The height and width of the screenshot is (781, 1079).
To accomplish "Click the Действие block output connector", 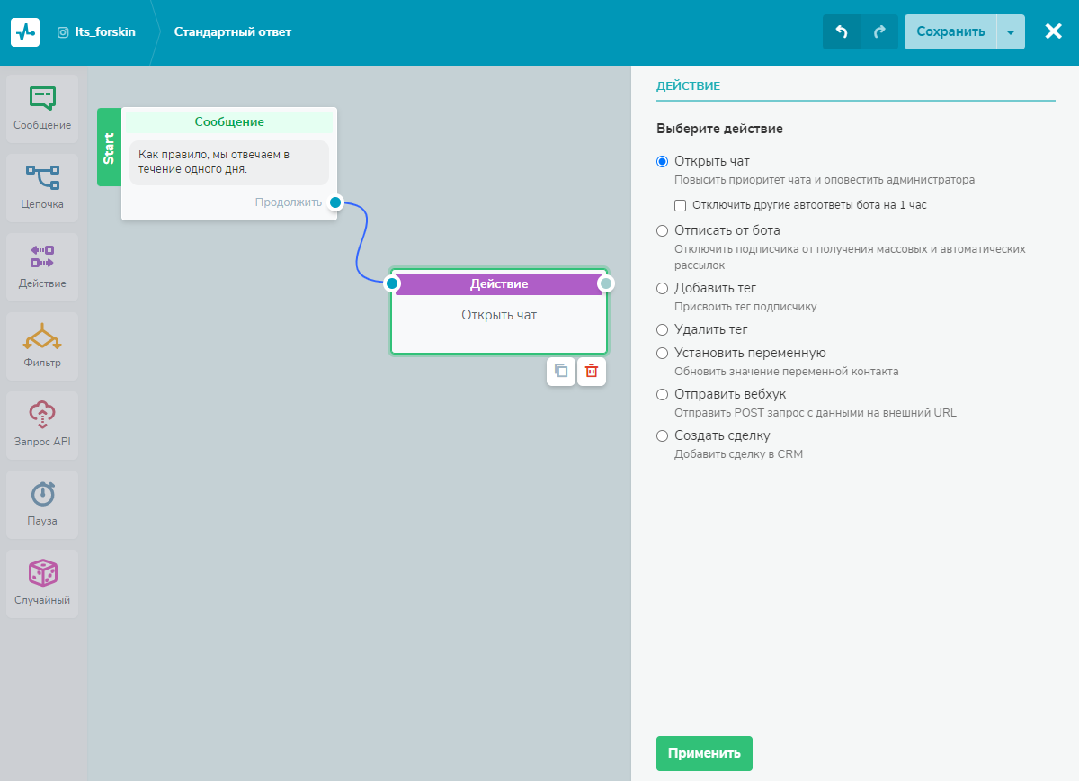I will [x=606, y=283].
